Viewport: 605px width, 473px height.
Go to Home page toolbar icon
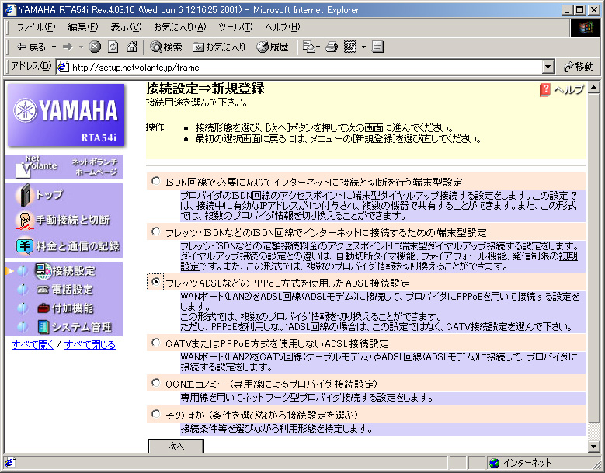click(x=133, y=47)
